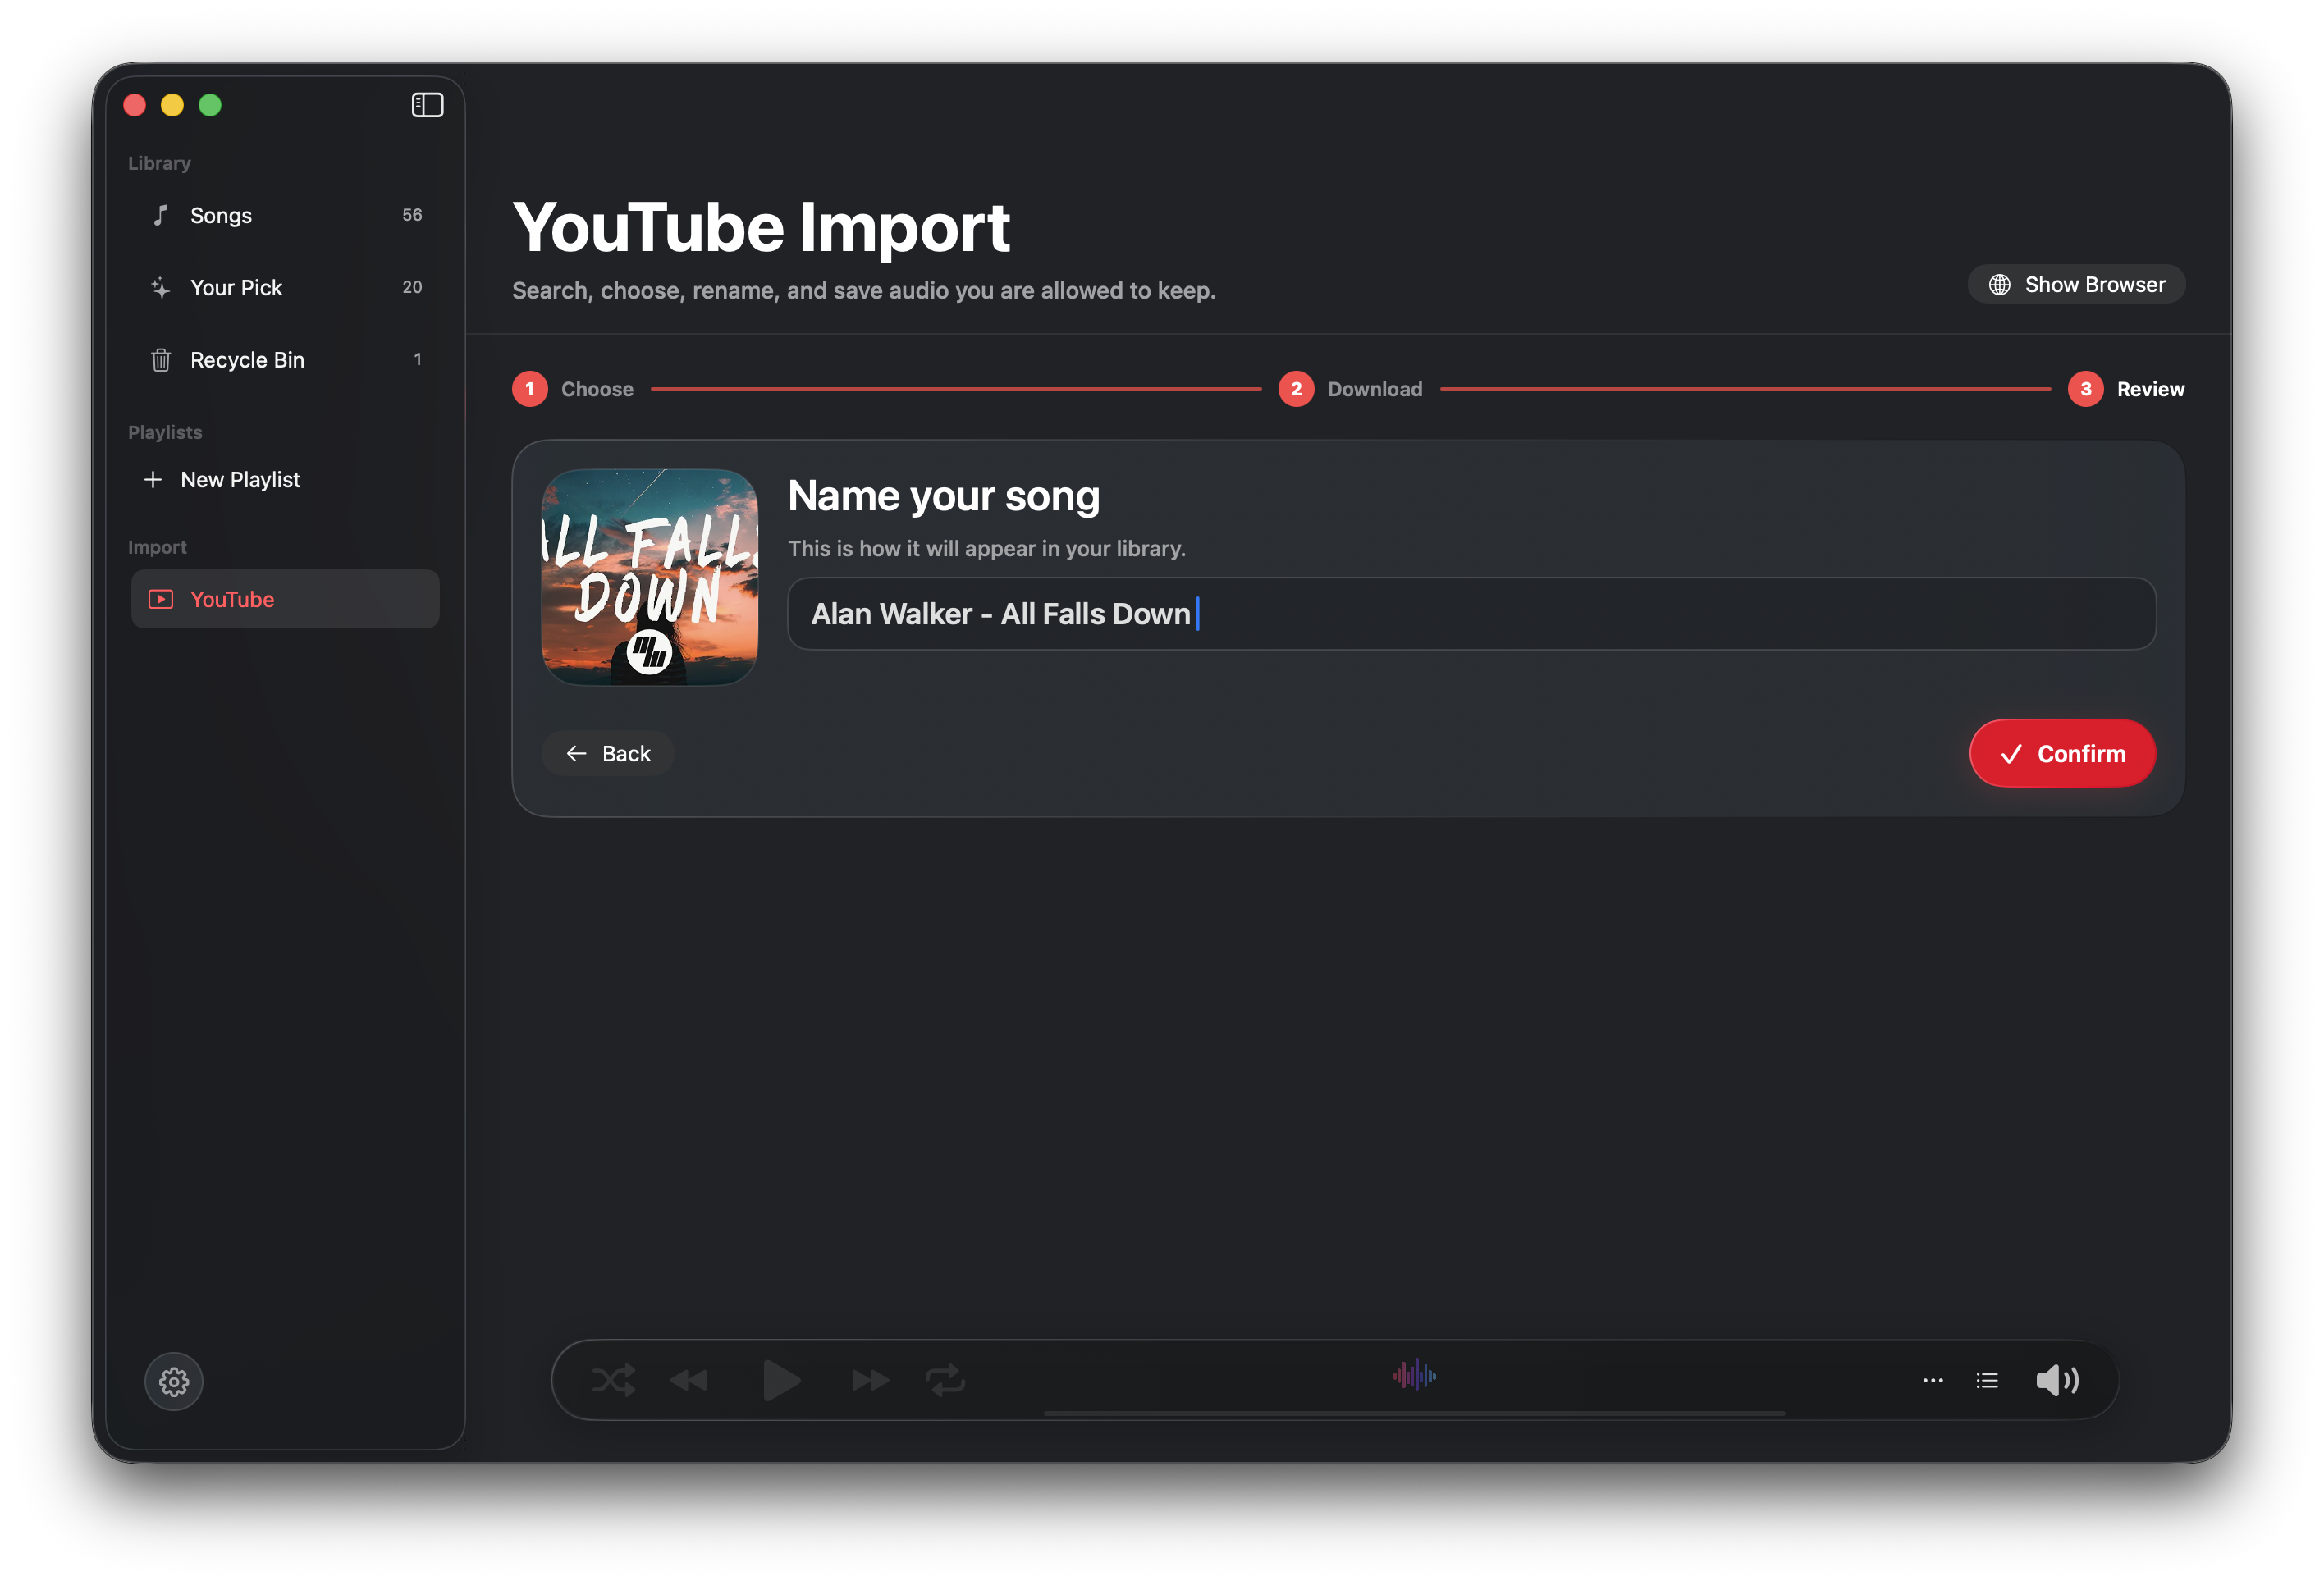Open Songs library

click(285, 215)
